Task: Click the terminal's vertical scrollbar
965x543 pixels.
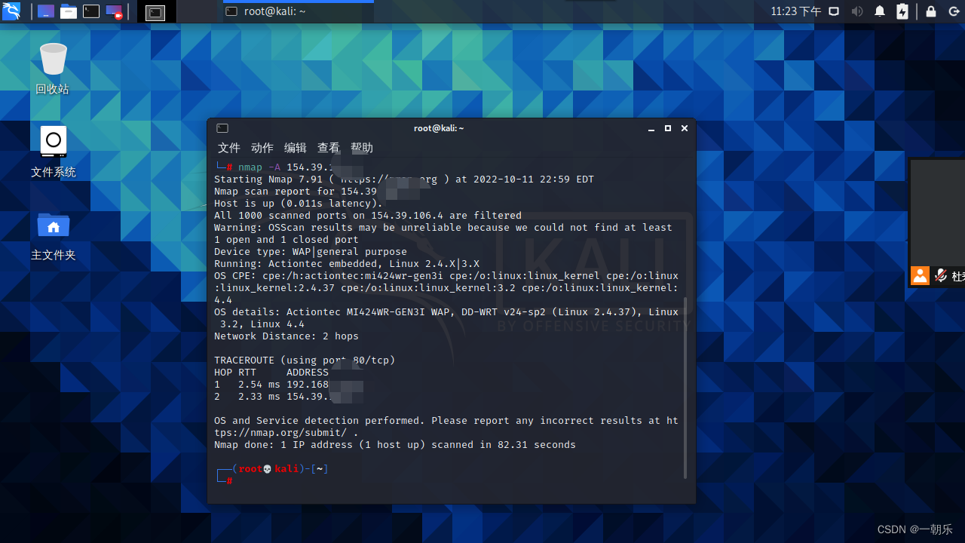Action: point(685,388)
